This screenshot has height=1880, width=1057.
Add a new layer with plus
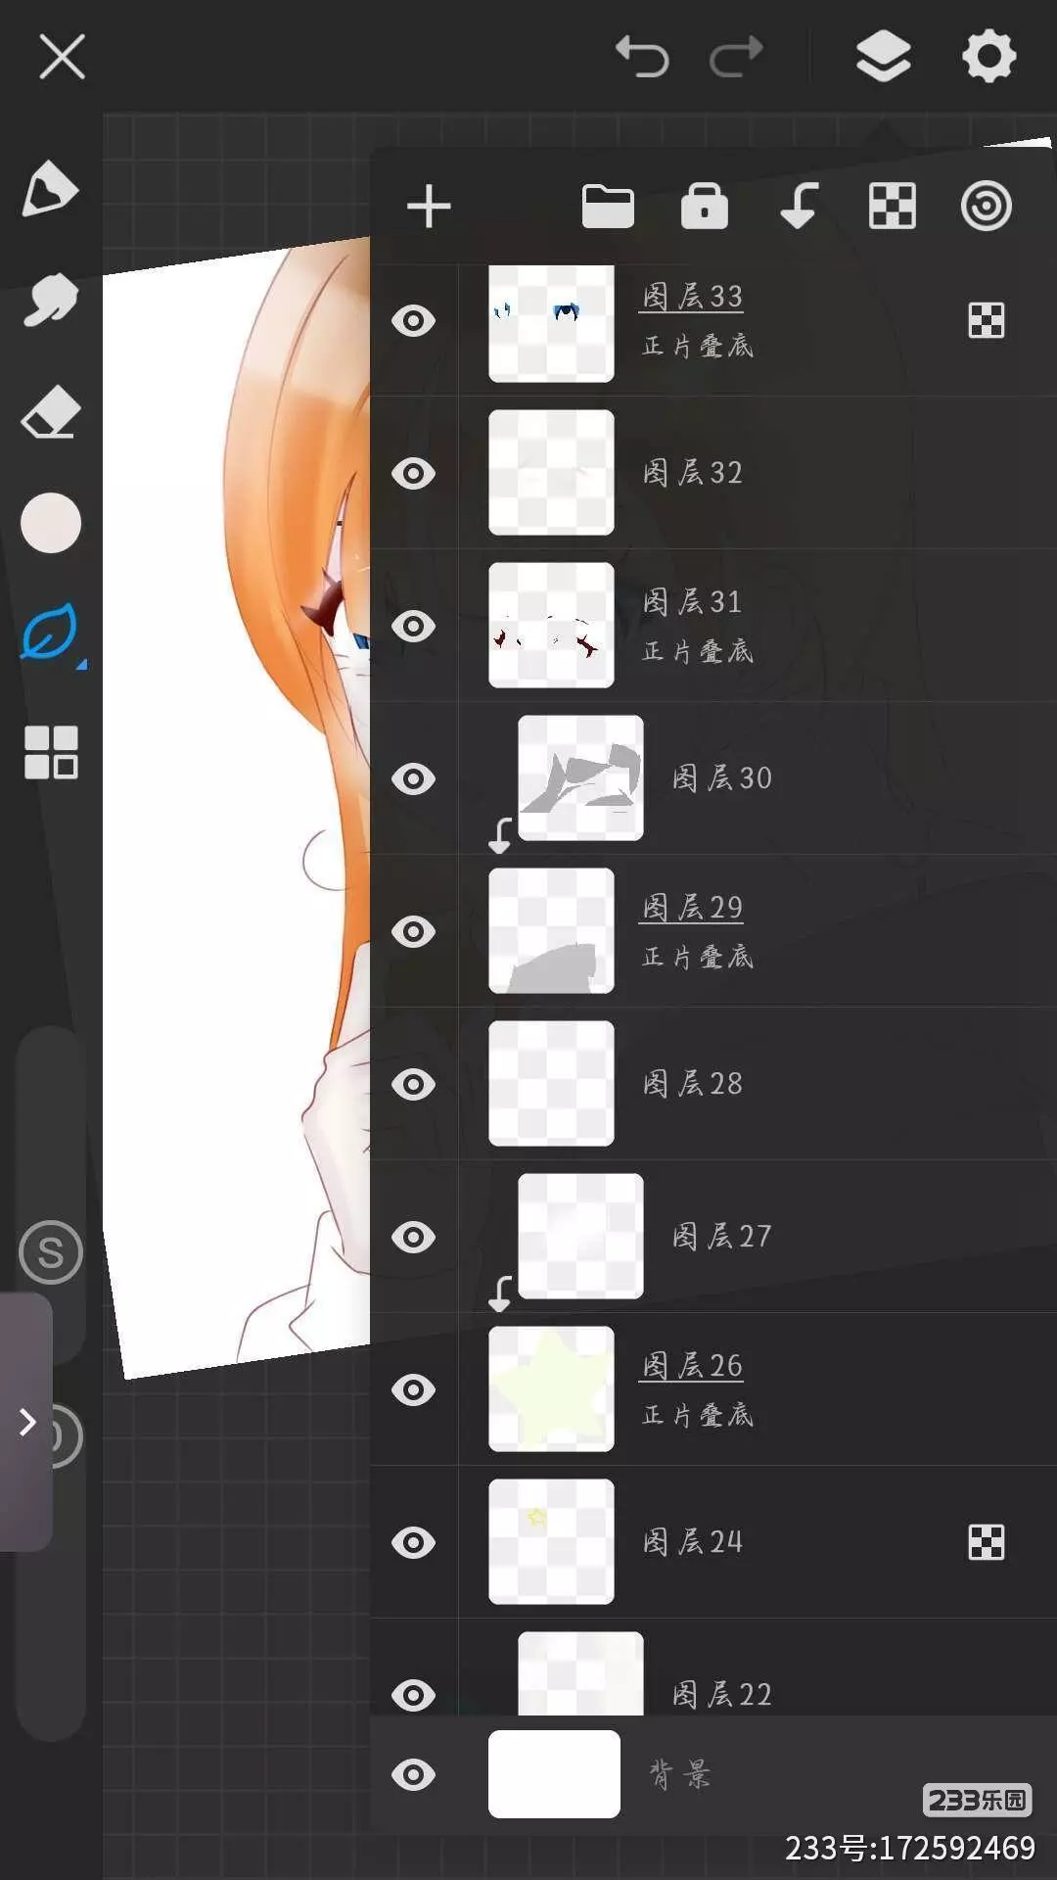pos(429,207)
